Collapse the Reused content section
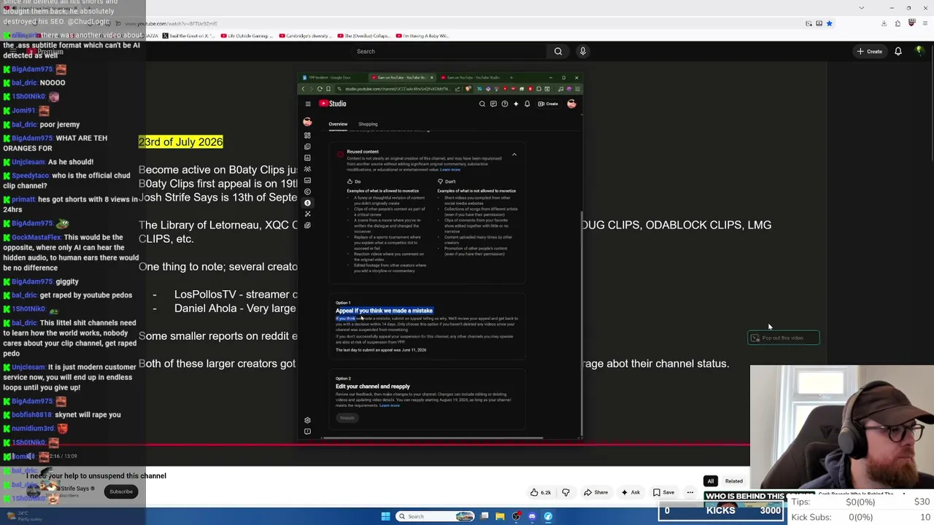This screenshot has height=525, width=934. coord(514,155)
